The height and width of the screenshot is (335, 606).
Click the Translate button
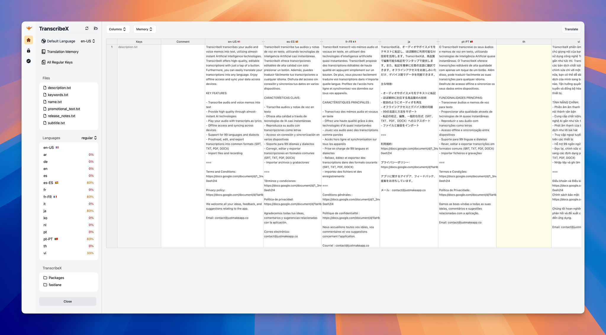click(571, 29)
